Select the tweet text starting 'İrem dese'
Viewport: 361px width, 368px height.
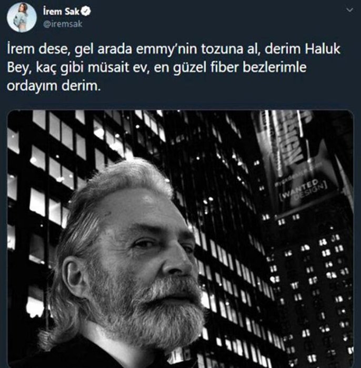(174, 68)
